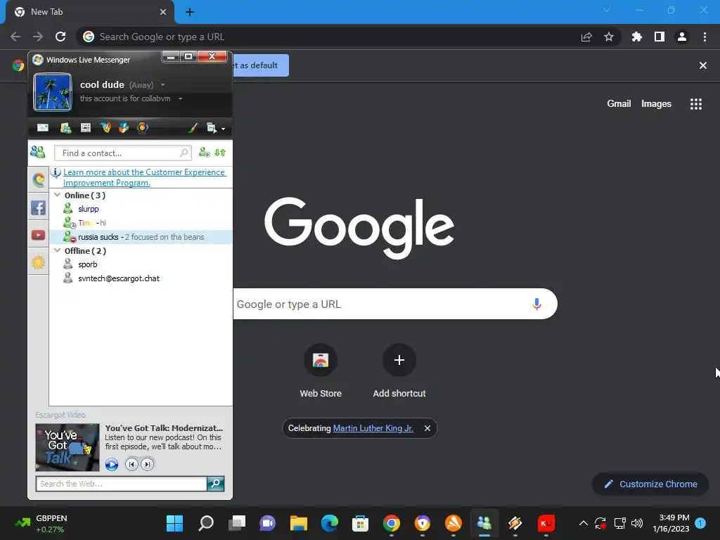Reload the Chrome page

tap(60, 37)
